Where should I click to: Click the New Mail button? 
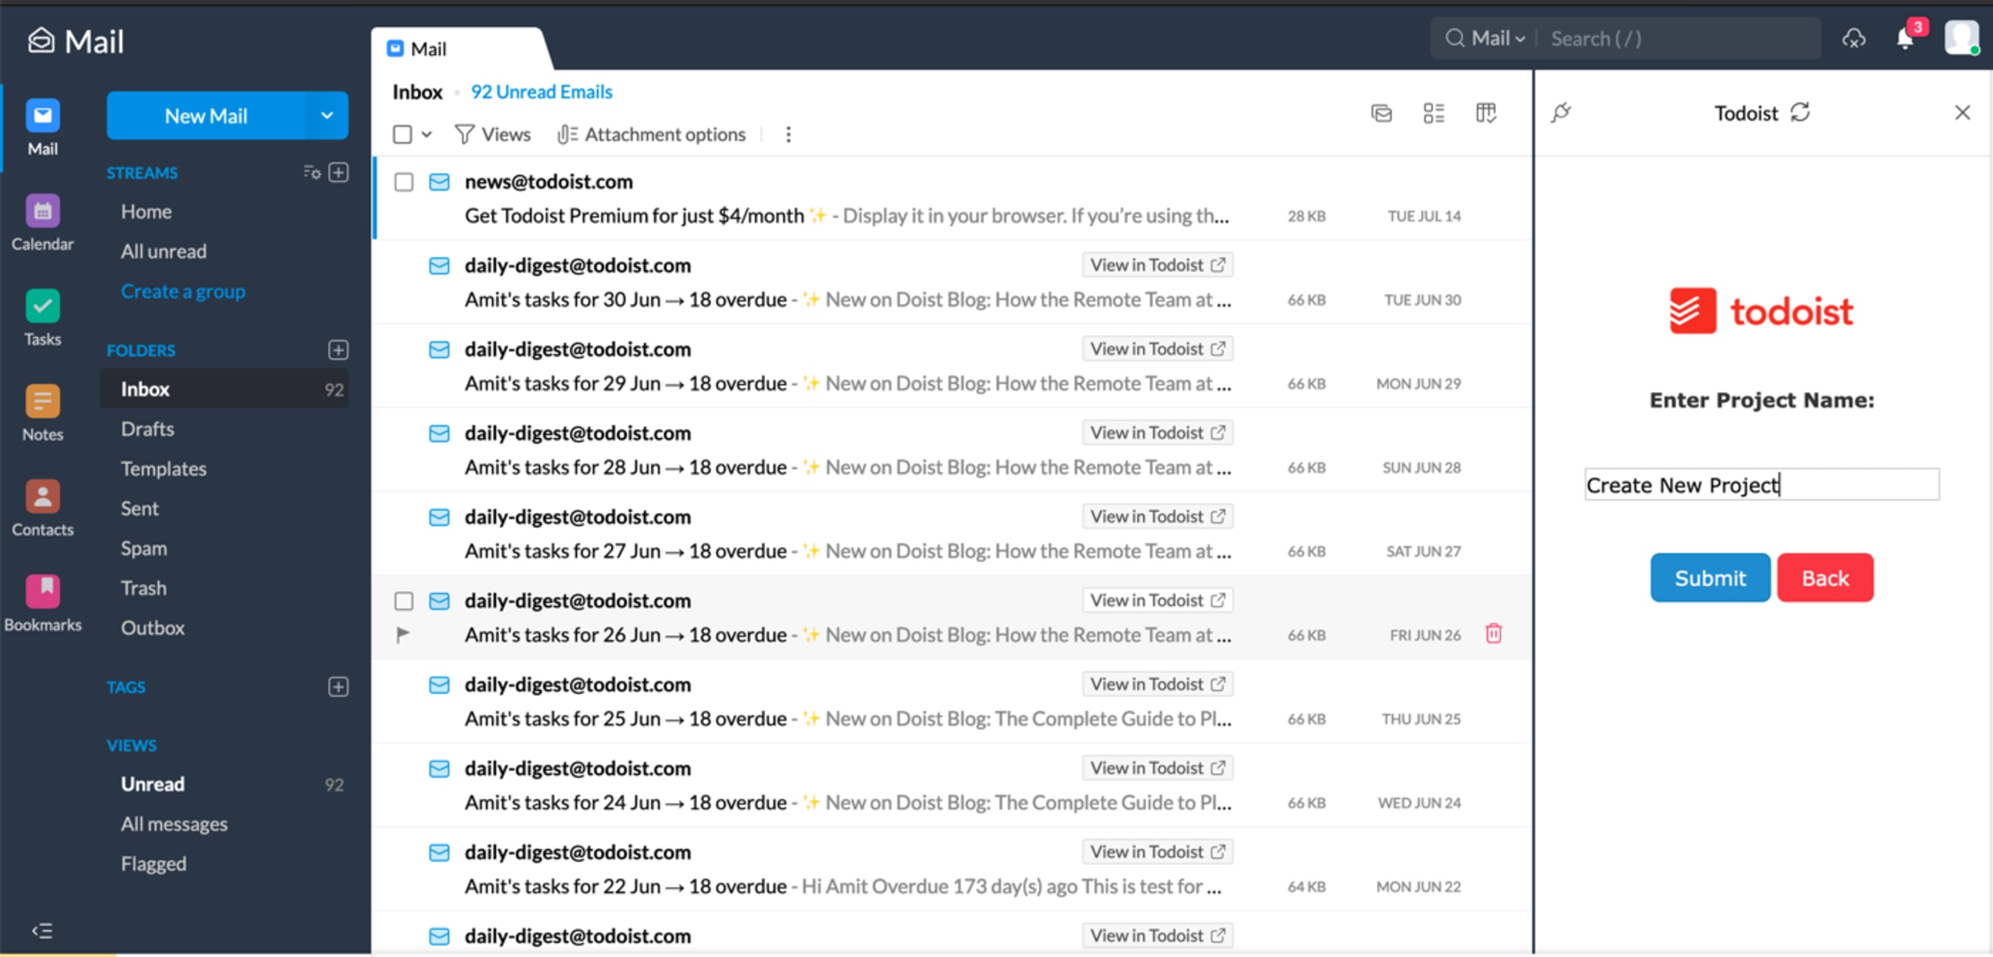pos(206,115)
